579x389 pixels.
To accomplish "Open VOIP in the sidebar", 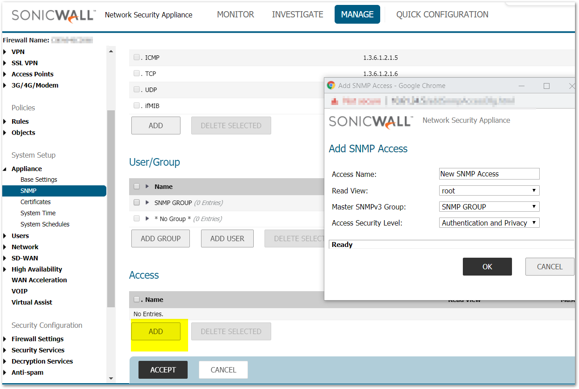I will click(x=20, y=291).
